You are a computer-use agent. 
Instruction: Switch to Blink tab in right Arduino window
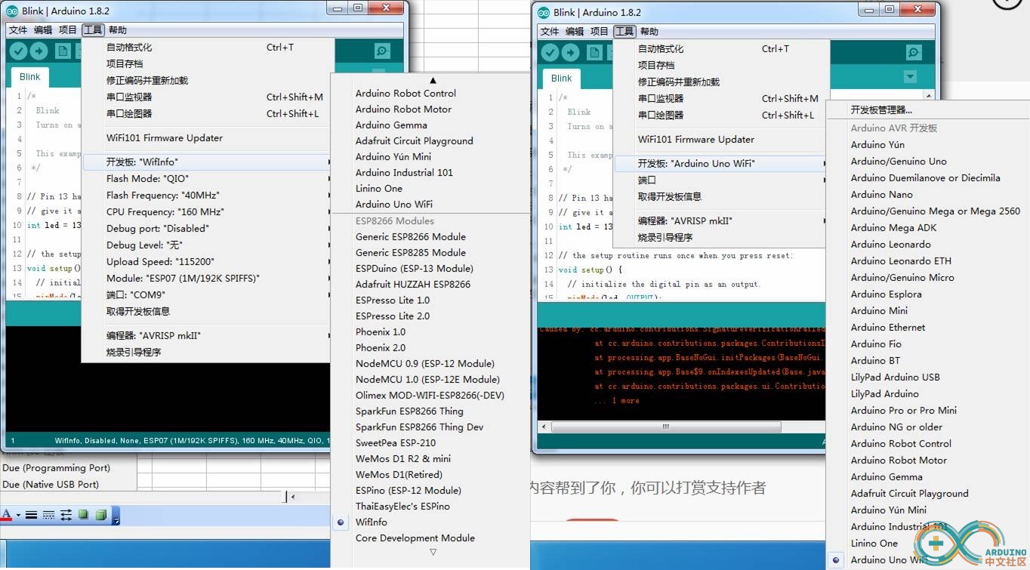pyautogui.click(x=561, y=79)
